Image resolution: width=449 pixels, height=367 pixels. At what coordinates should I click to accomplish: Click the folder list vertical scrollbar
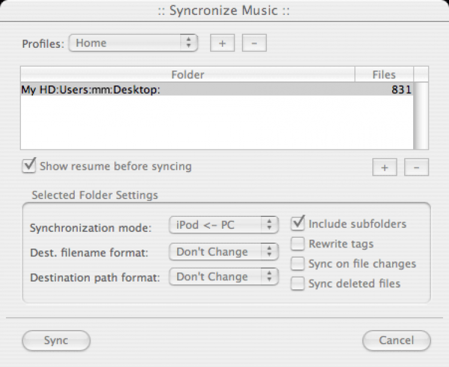(x=421, y=117)
